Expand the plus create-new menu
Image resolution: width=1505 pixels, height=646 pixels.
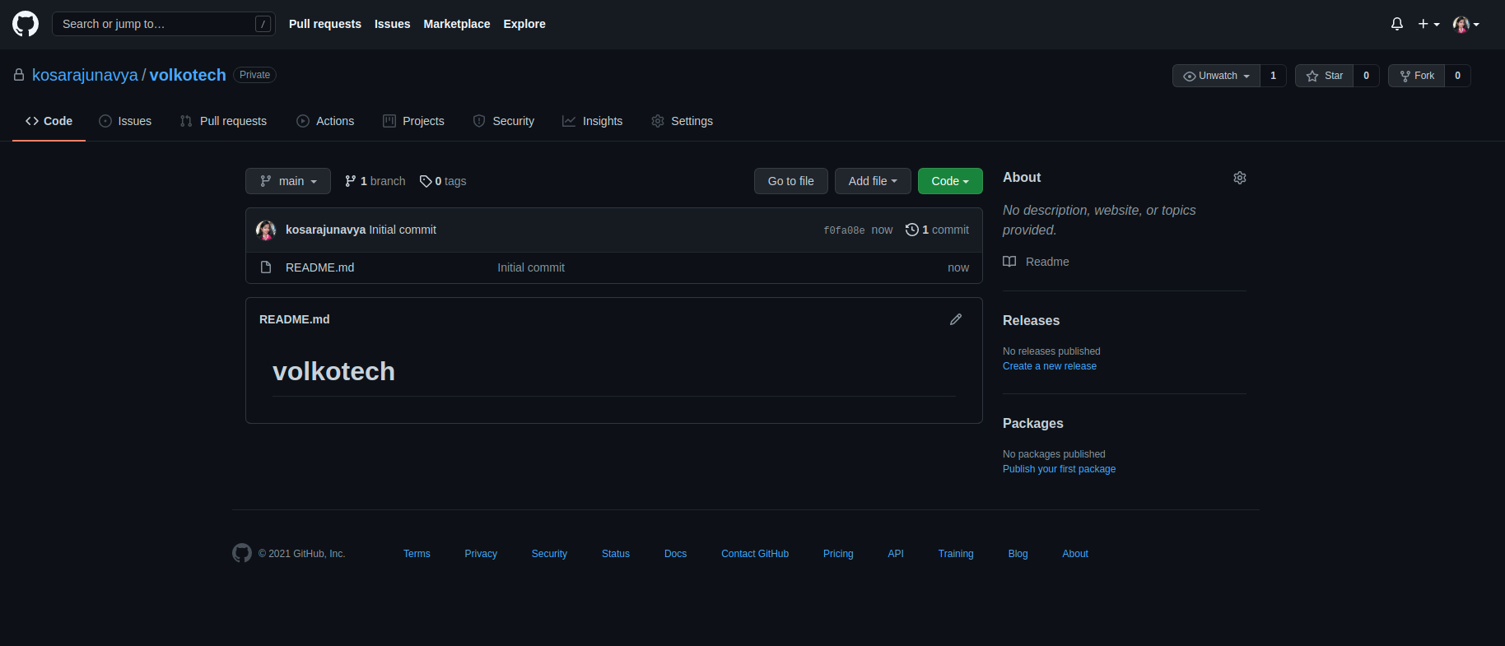[1428, 24]
